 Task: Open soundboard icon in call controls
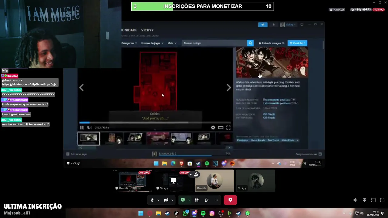tap(206, 200)
